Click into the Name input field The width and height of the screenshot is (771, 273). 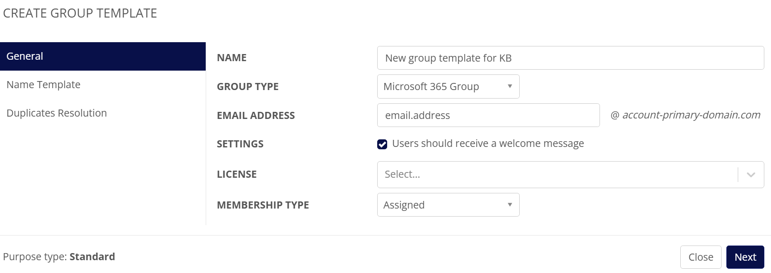pos(571,58)
